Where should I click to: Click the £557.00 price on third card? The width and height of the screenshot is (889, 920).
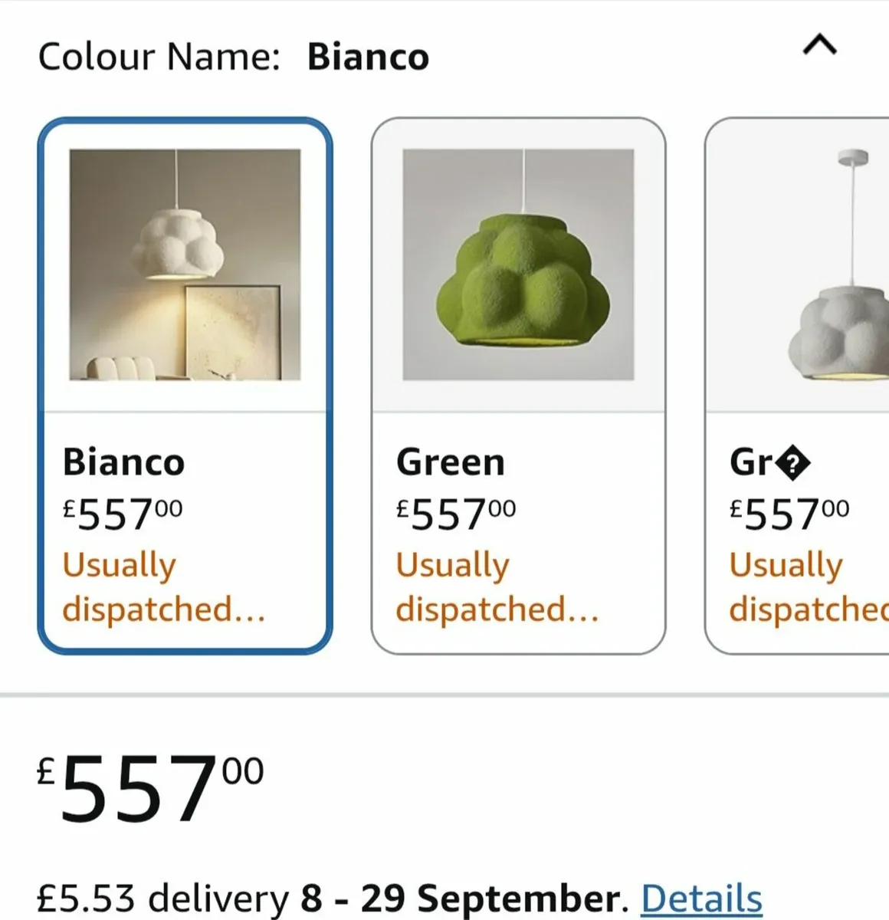tap(789, 514)
